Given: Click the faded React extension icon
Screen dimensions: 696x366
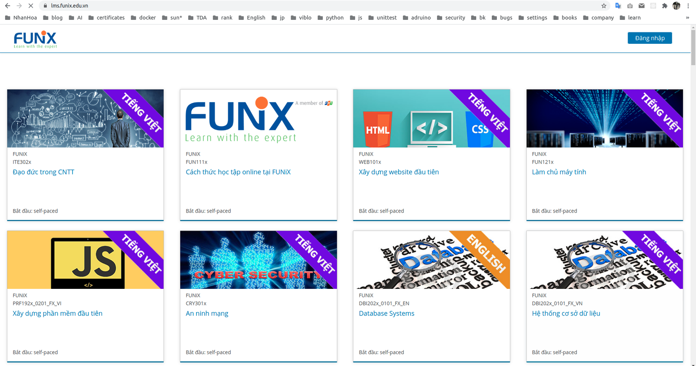Looking at the screenshot, I should 653,6.
